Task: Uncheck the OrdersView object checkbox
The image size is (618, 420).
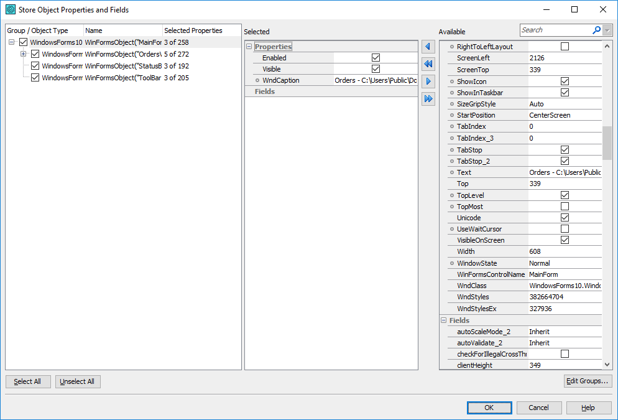Action: point(35,54)
